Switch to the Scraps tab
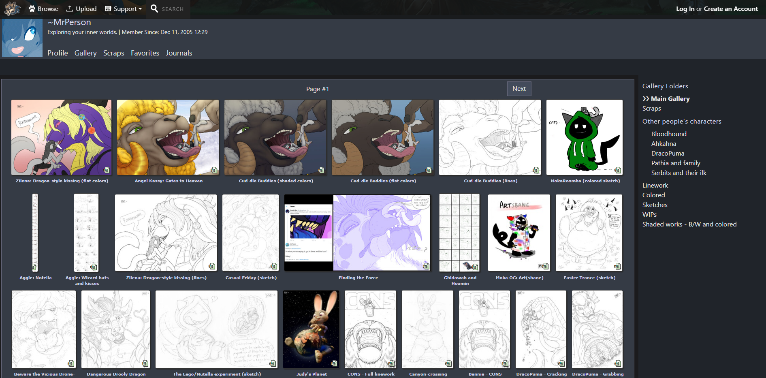This screenshot has width=766, height=378. coord(114,53)
